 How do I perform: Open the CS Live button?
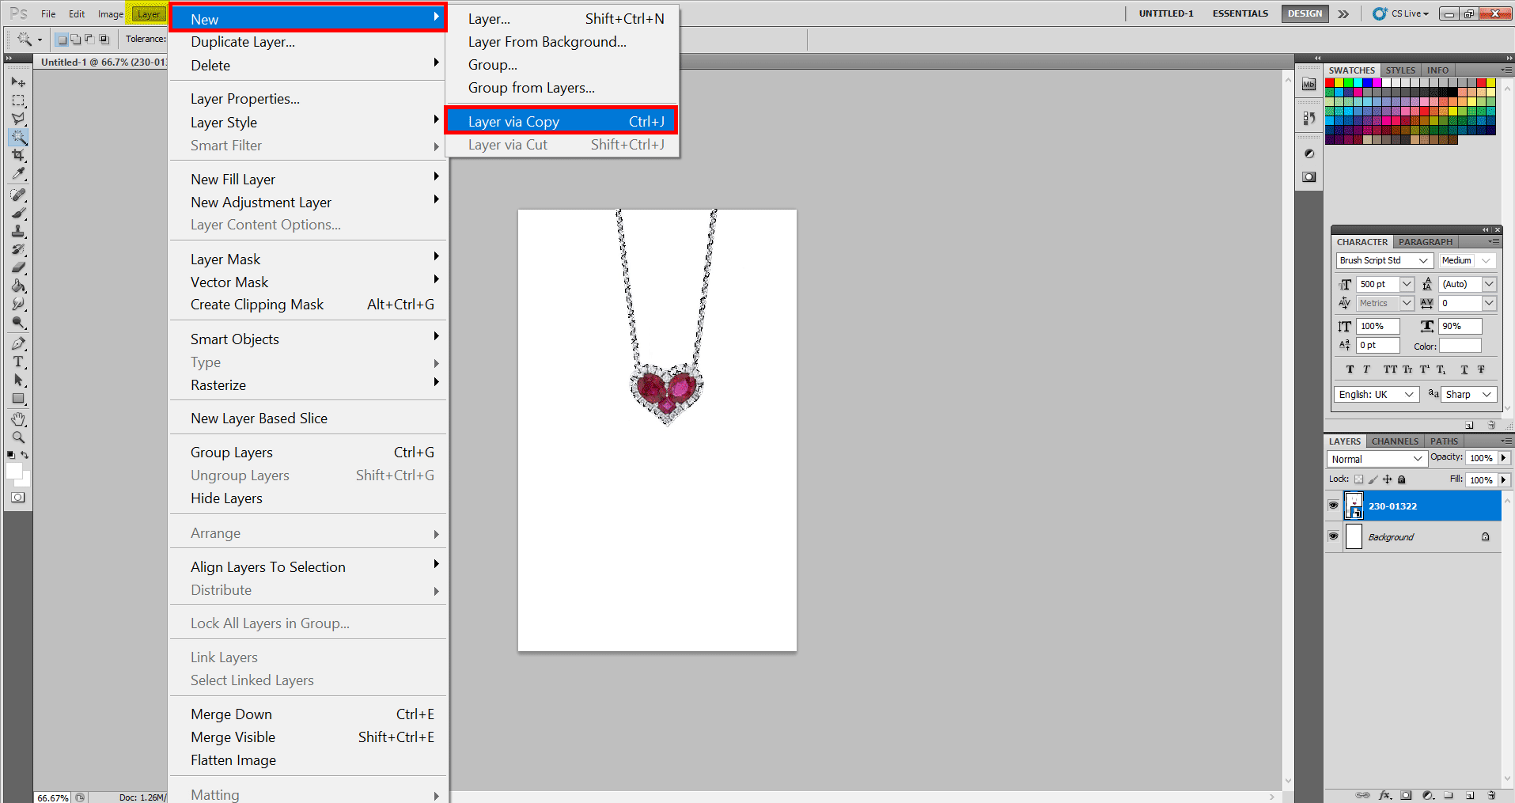(x=1401, y=13)
